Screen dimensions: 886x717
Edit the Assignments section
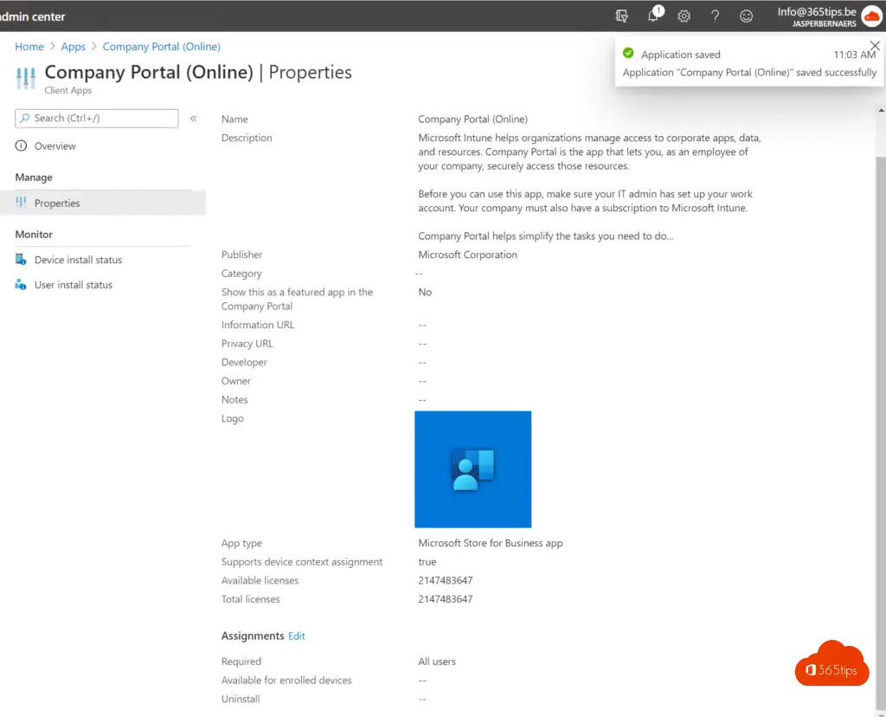pyautogui.click(x=296, y=636)
